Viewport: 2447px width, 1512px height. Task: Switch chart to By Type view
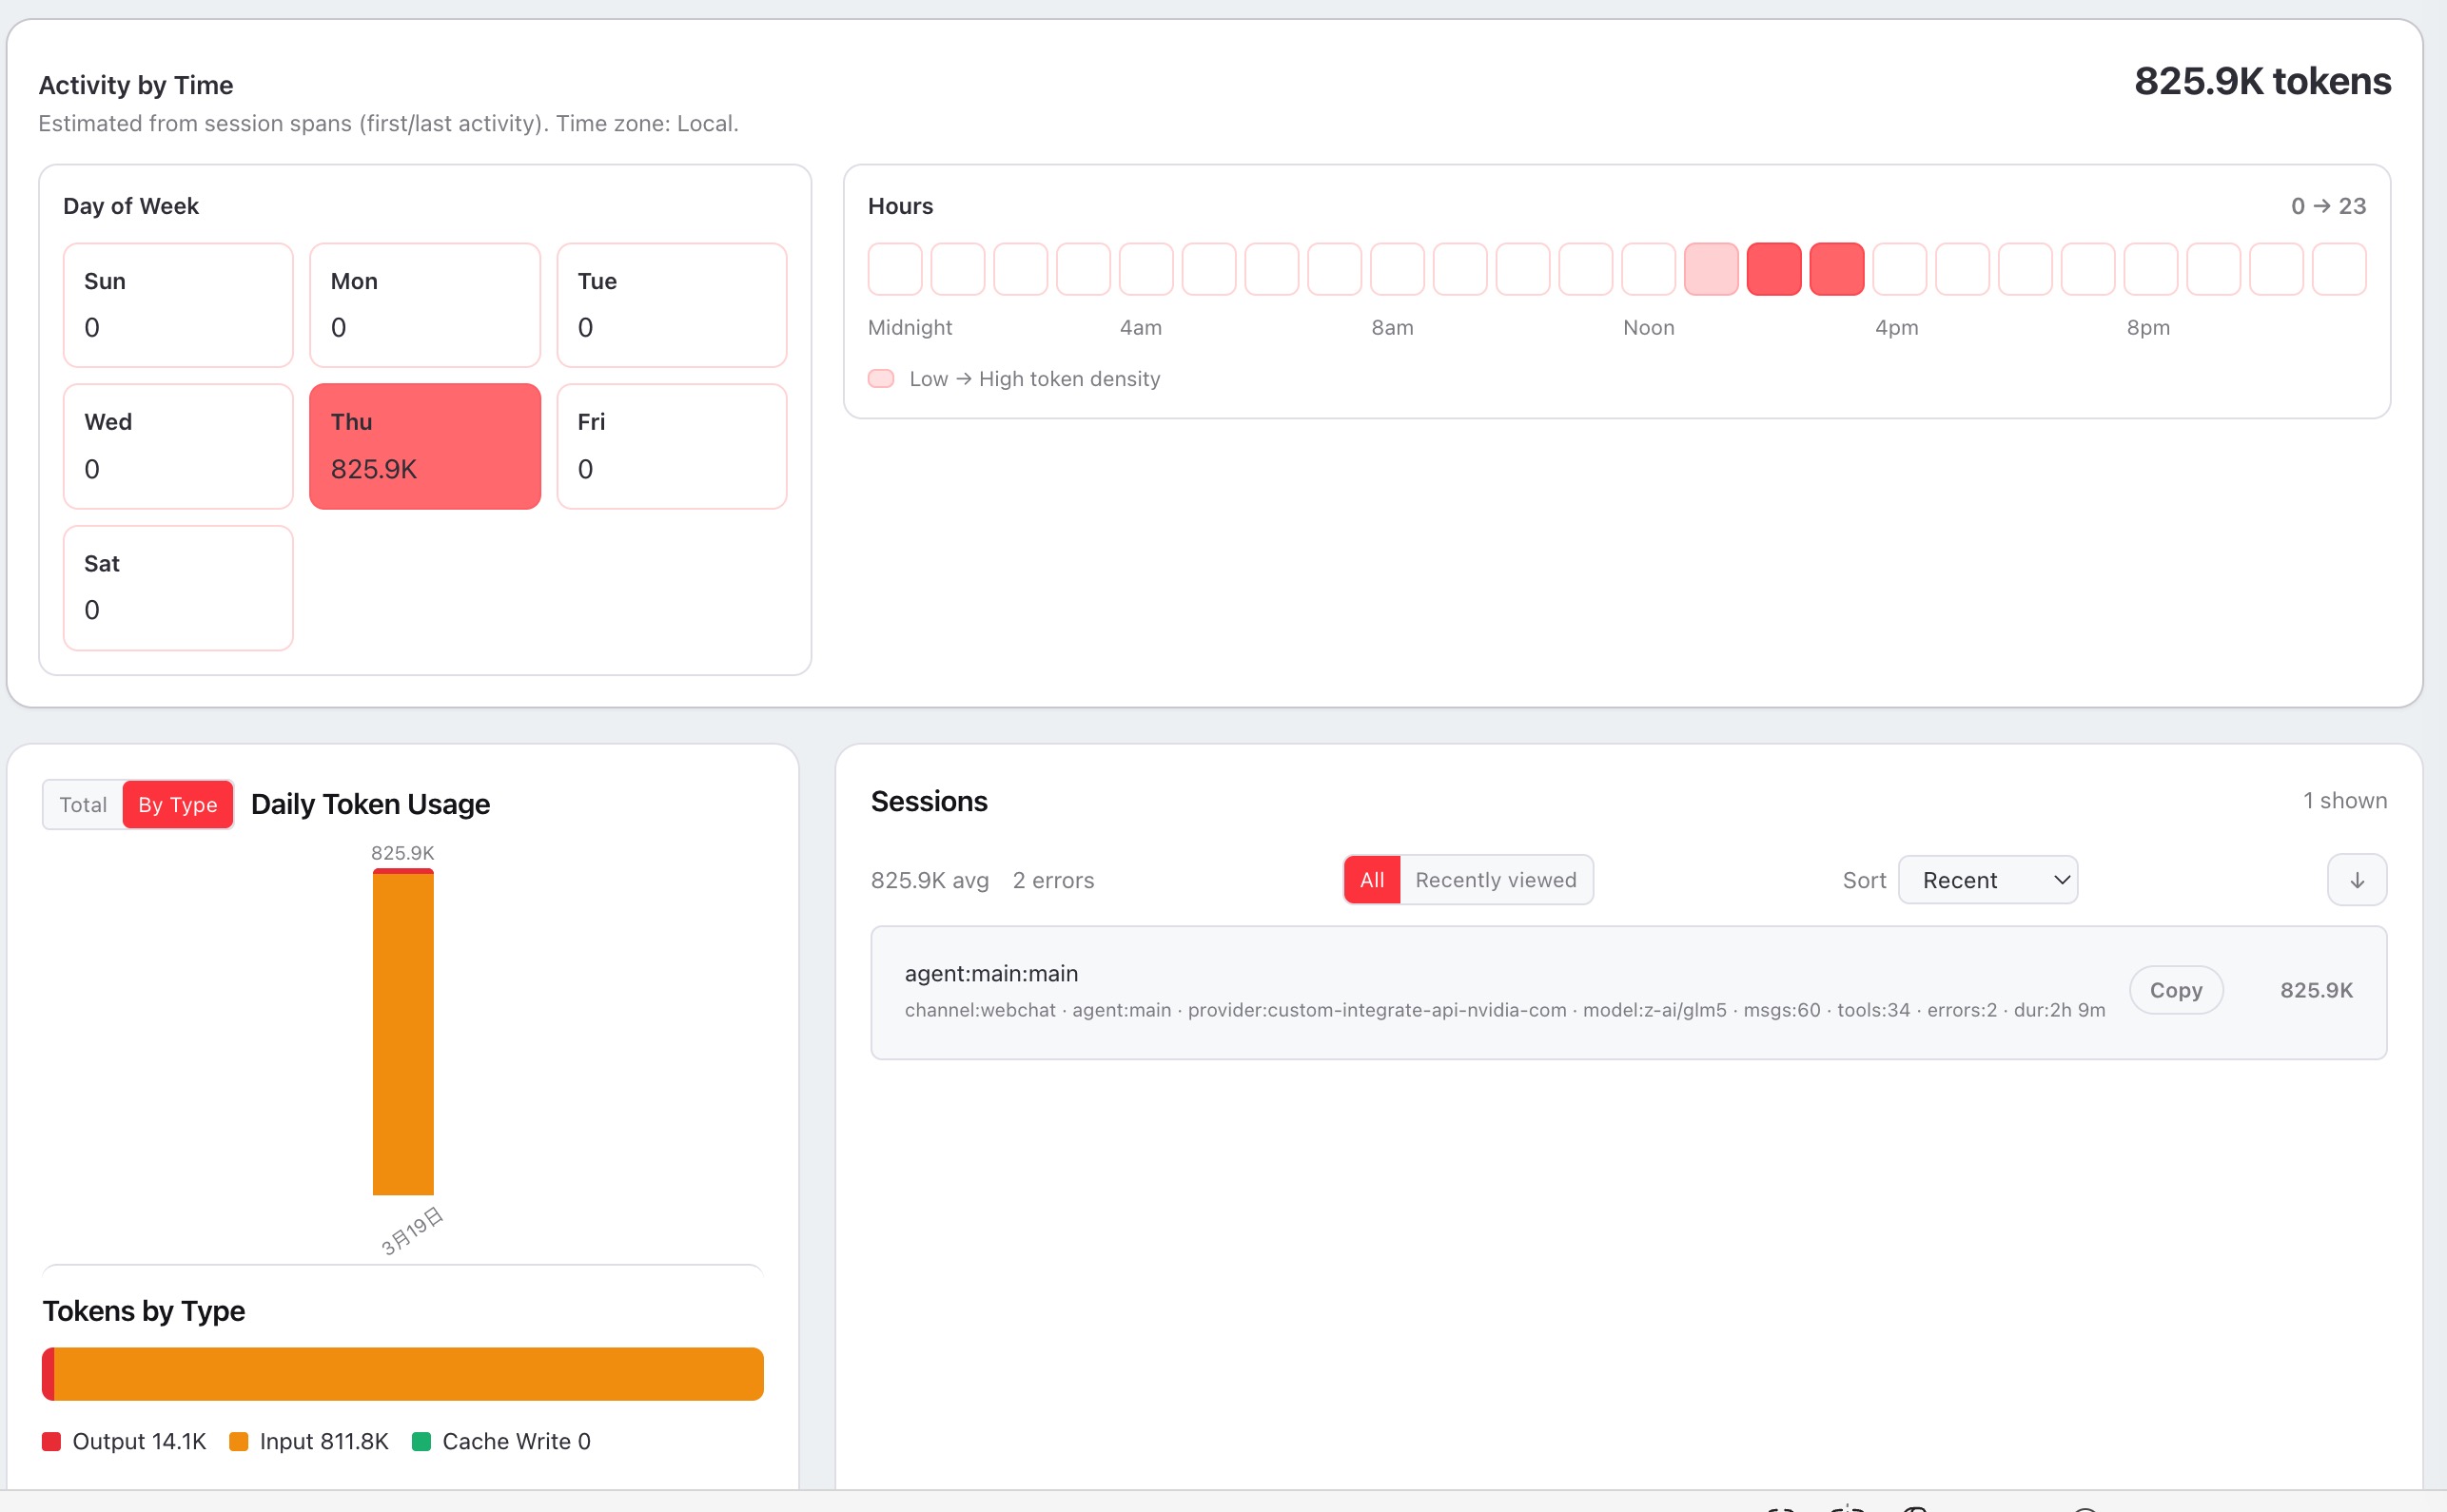178,805
